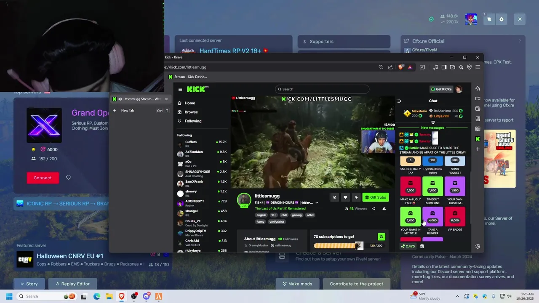539x303 pixels.
Task: Click the Gift Subs button
Action: (x=376, y=197)
